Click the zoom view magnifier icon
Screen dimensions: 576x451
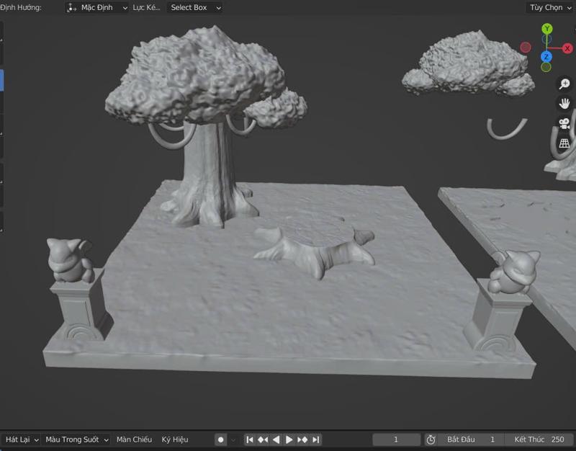(x=564, y=84)
